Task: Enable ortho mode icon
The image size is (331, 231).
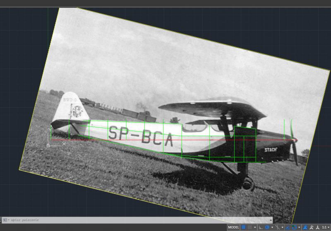Action: [x=261, y=227]
